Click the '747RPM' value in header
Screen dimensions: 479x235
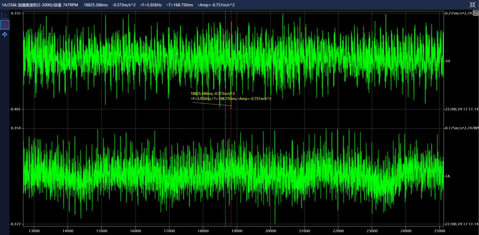[70, 5]
